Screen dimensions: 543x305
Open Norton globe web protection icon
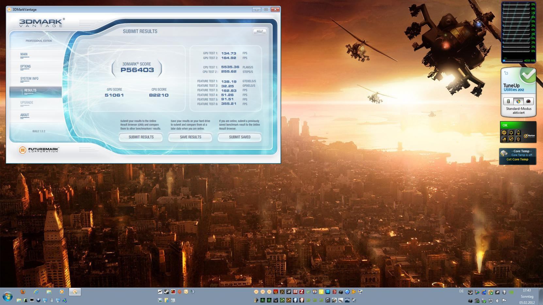pos(504,133)
